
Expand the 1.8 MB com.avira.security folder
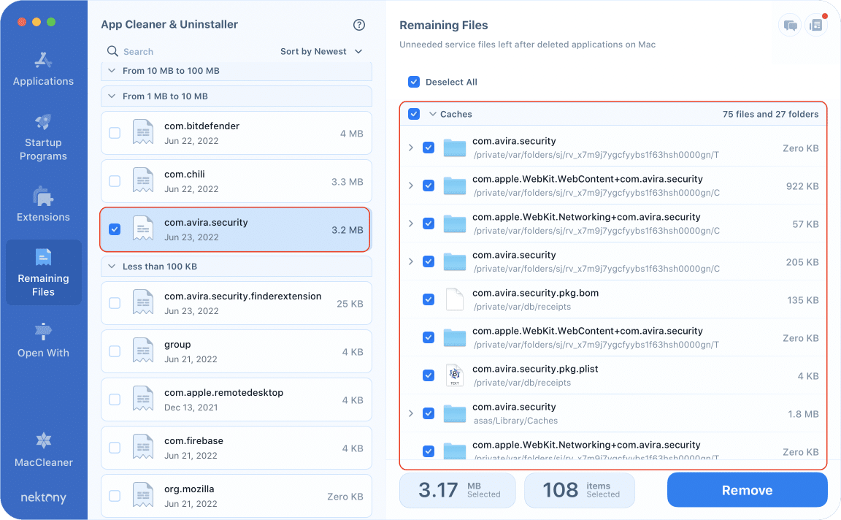pyautogui.click(x=411, y=413)
